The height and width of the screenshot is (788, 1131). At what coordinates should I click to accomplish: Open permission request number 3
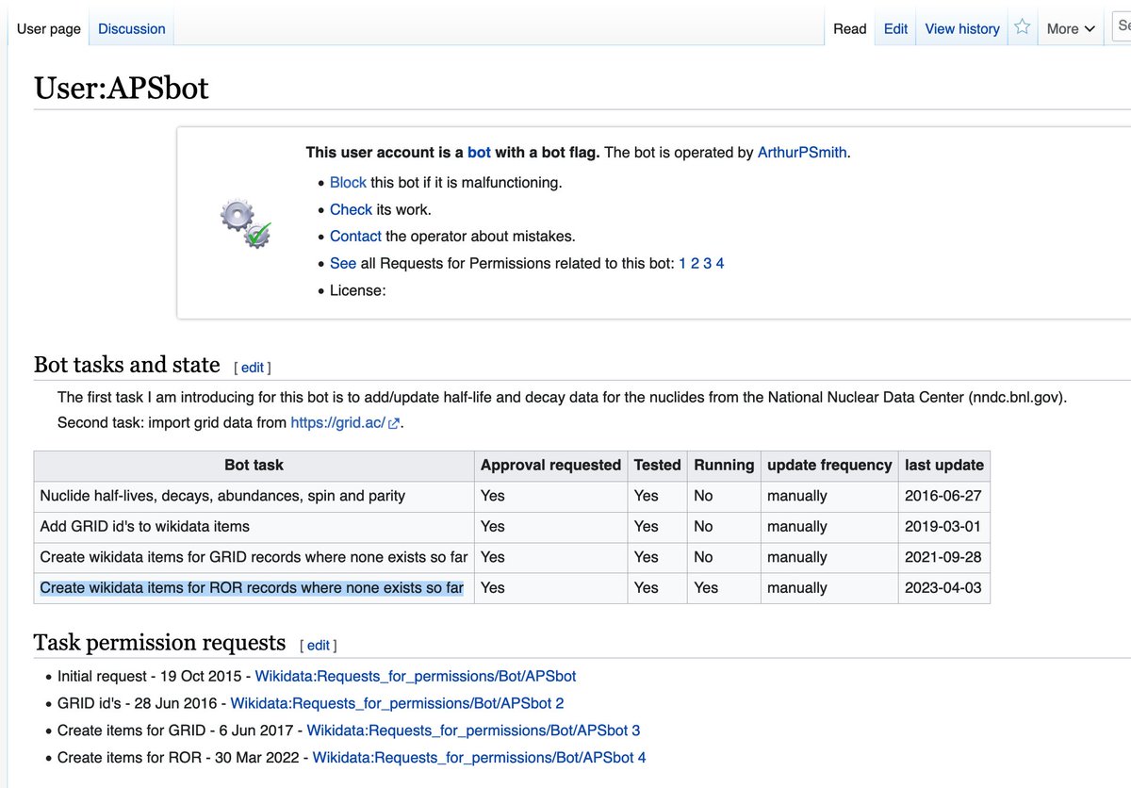point(707,263)
